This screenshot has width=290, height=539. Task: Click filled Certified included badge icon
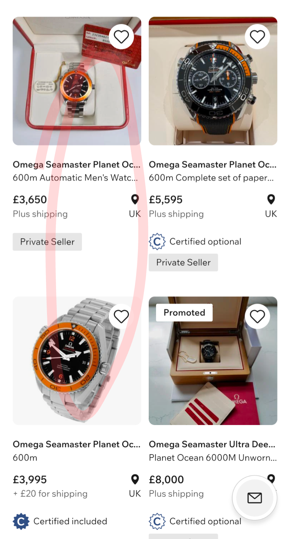[21, 521]
